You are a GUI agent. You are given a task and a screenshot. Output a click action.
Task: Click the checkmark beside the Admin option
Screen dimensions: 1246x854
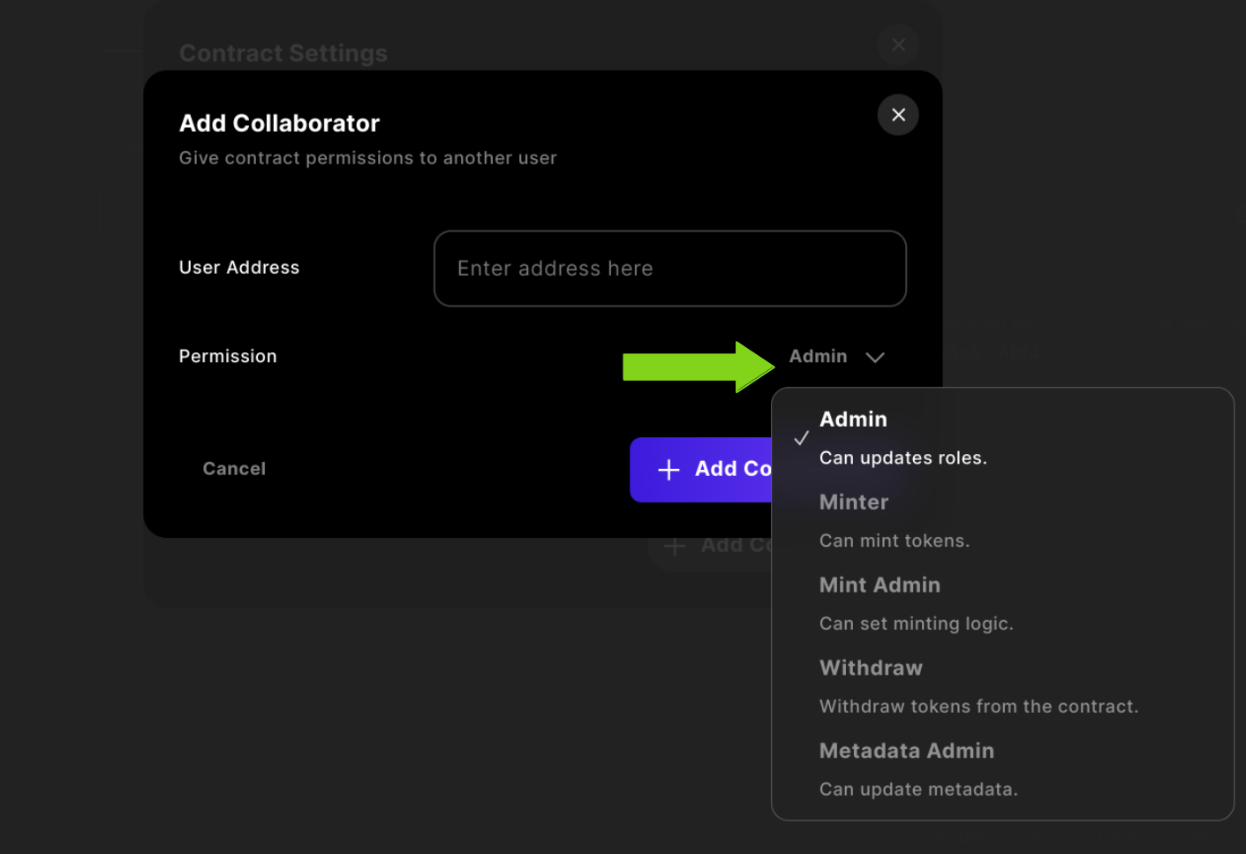point(802,438)
